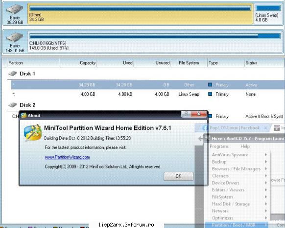Click 'Active & Boot & System' status text
This screenshot has height=228, width=285.
(x=264, y=116)
